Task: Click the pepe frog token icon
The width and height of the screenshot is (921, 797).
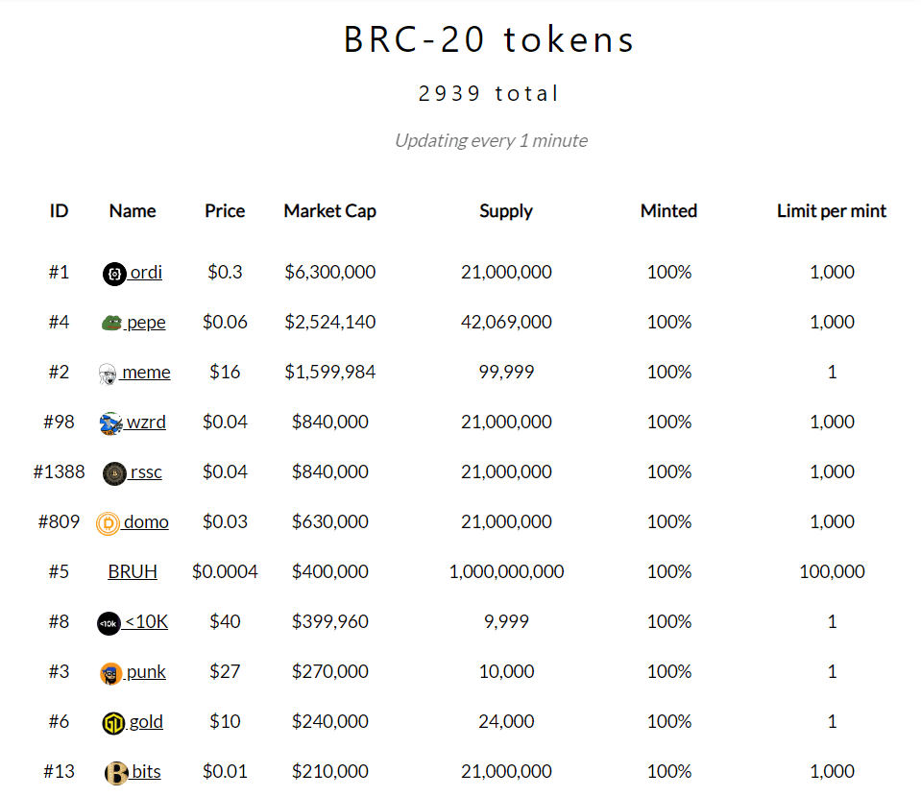Action: coord(111,323)
